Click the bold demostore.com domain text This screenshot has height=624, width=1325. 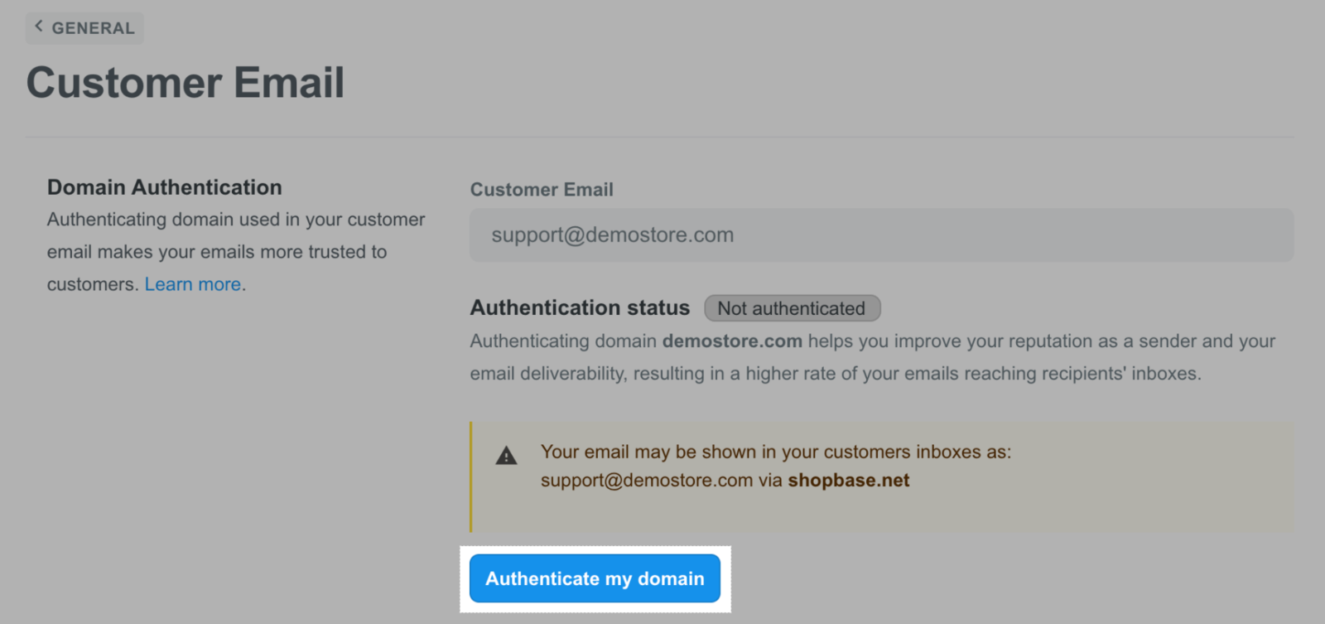[x=732, y=341]
